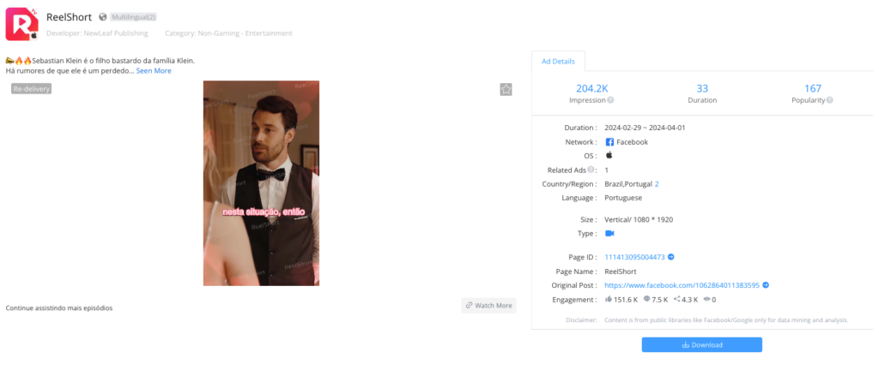Viewport: 879px width, 376px height.
Task: Open Page ID 111413095004473 link
Action: pos(634,257)
